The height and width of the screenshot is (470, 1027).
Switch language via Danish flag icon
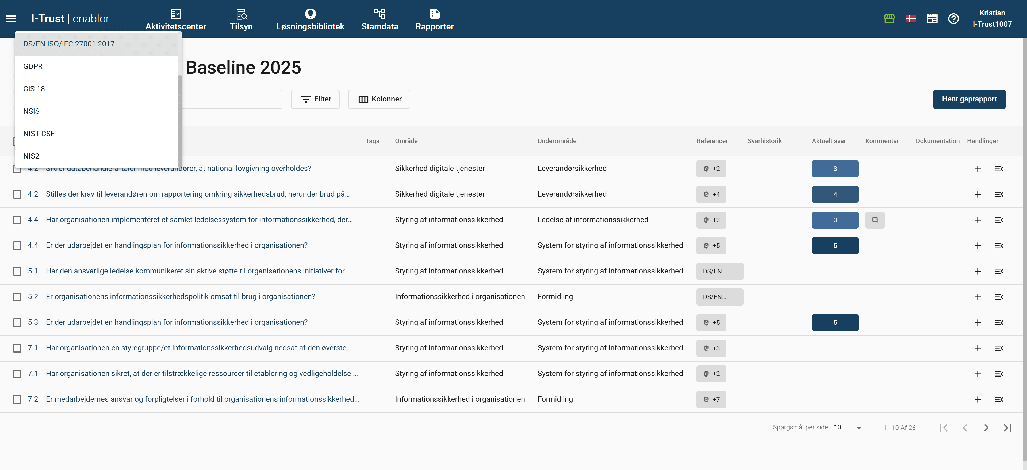(x=911, y=19)
